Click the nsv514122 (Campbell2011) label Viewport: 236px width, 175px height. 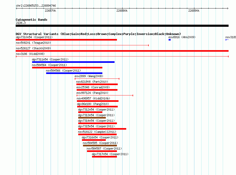pyautogui.click(x=97, y=132)
